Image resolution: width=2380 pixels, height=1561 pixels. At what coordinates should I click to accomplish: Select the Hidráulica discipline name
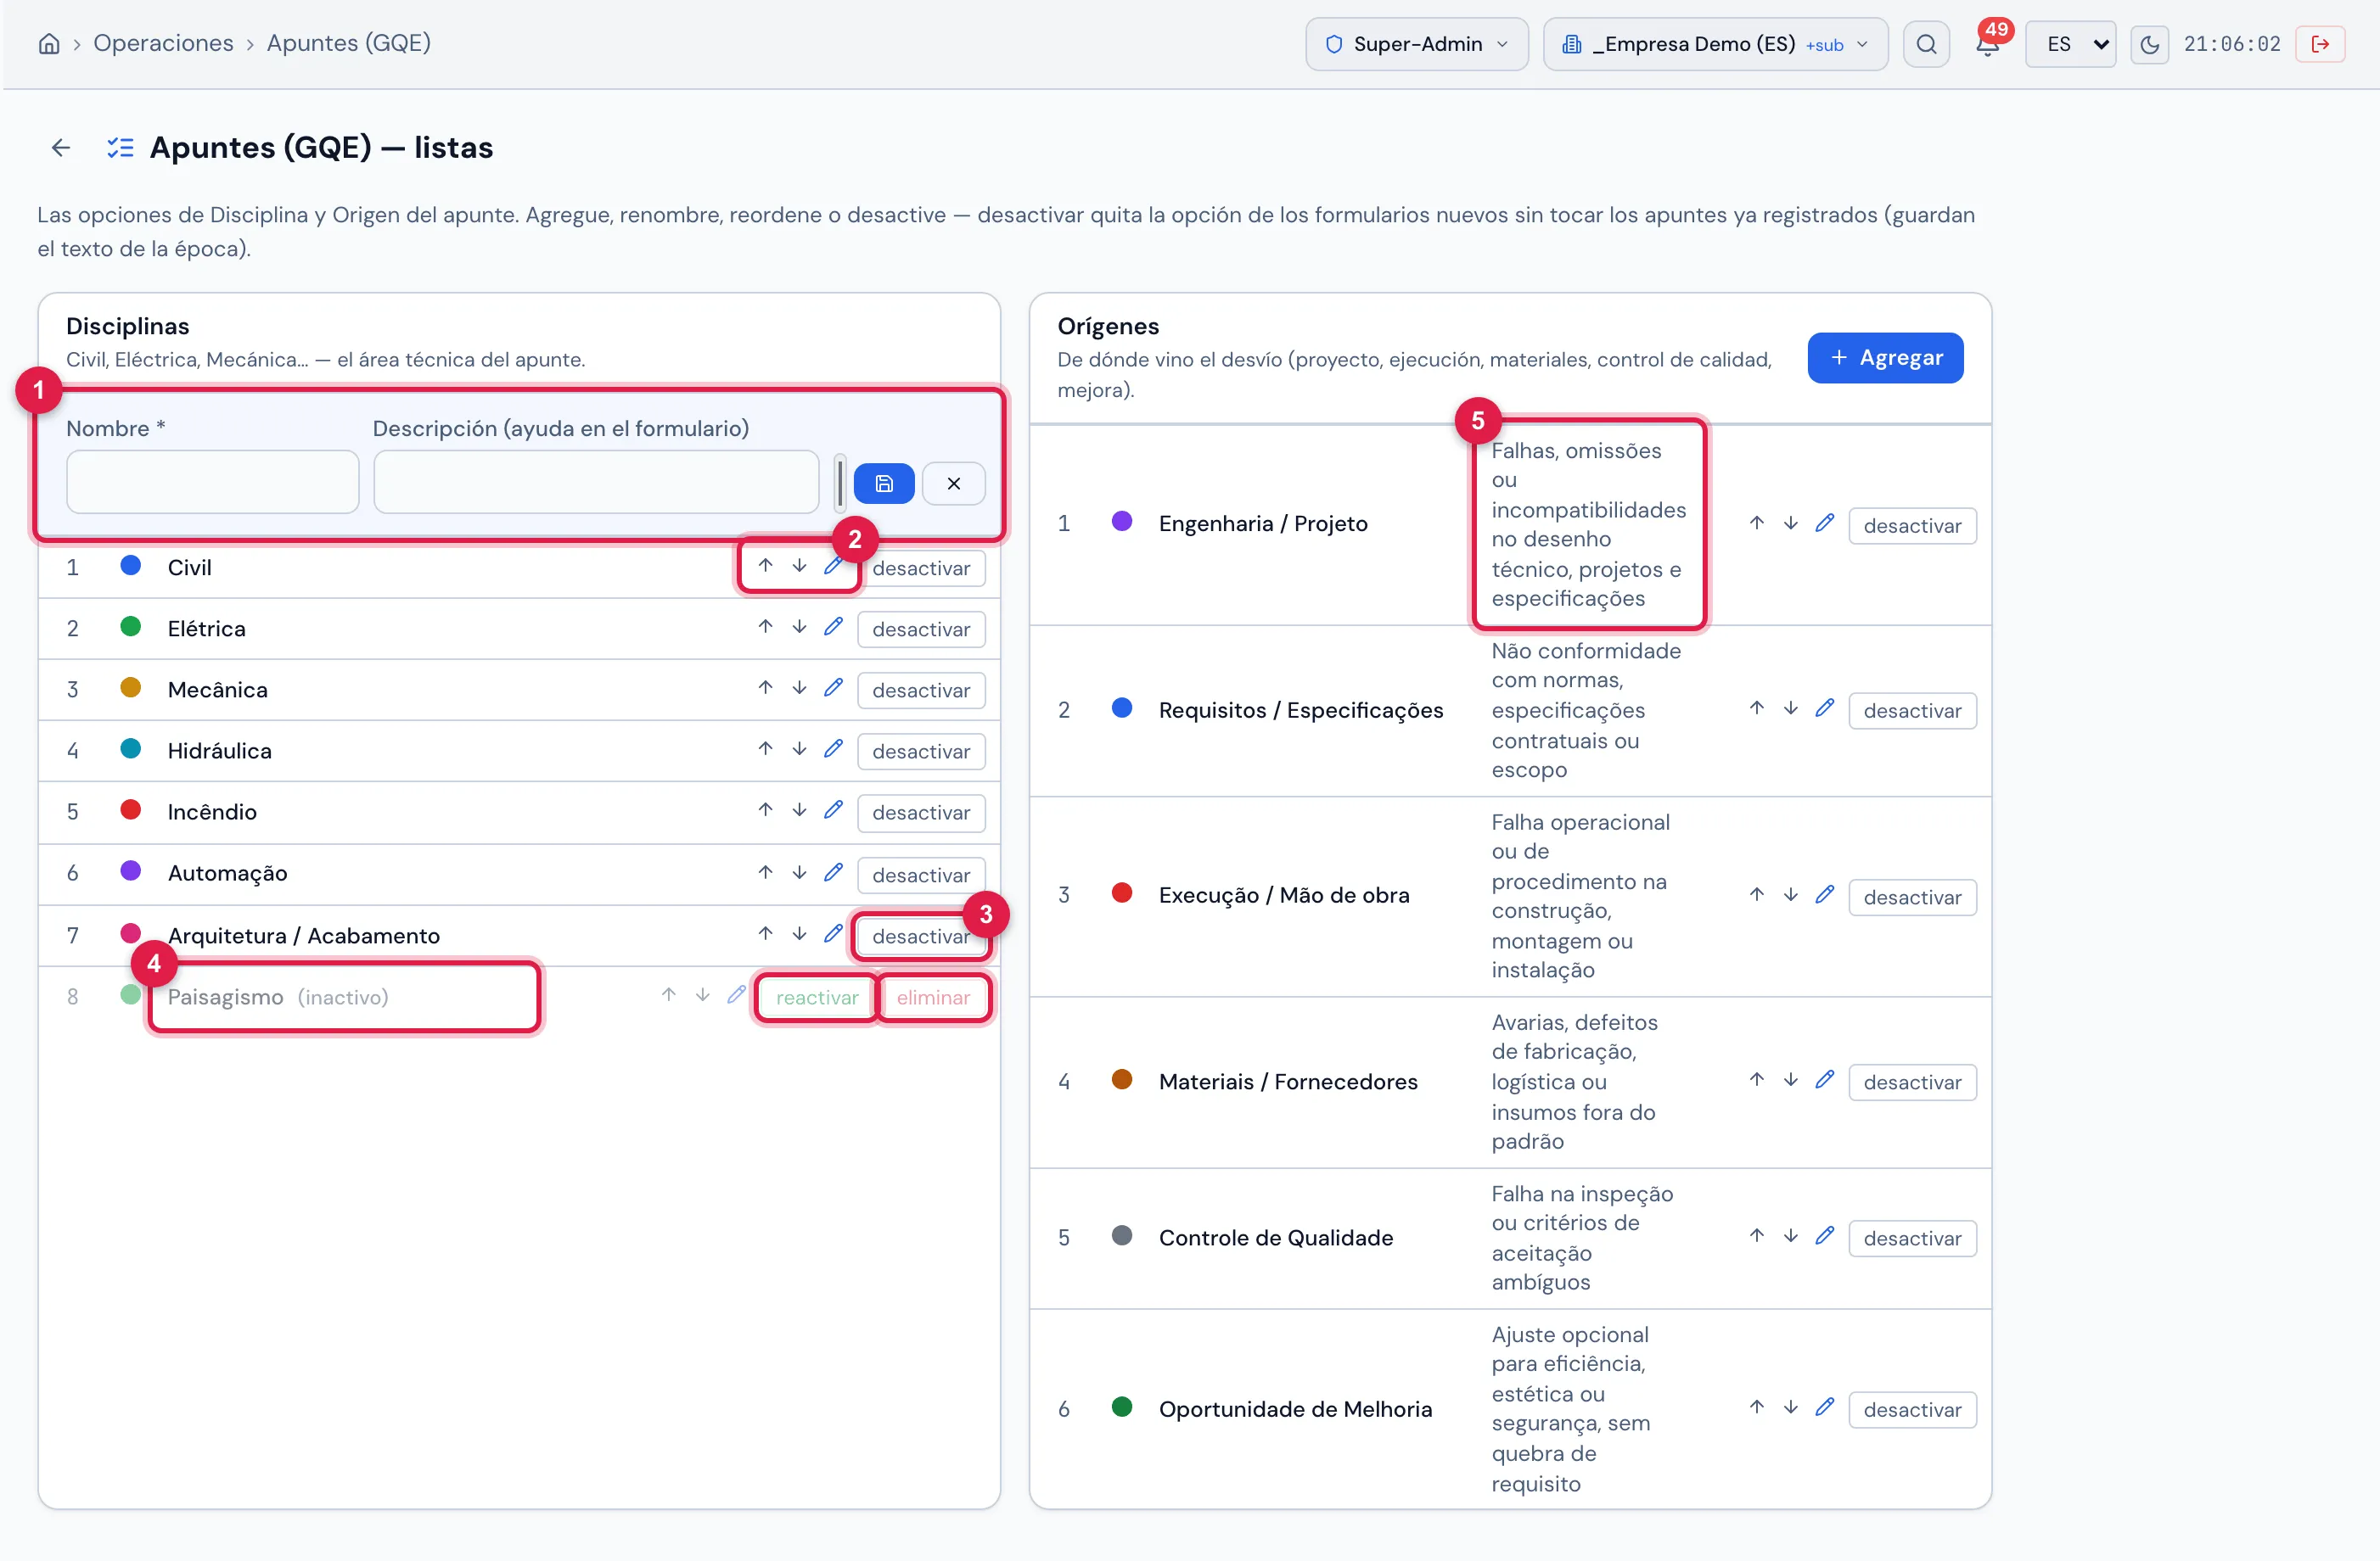point(220,751)
